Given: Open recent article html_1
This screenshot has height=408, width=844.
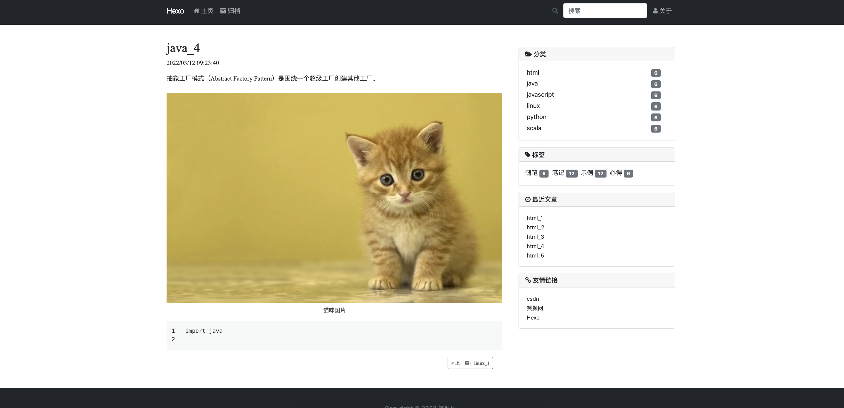Looking at the screenshot, I should tap(535, 218).
